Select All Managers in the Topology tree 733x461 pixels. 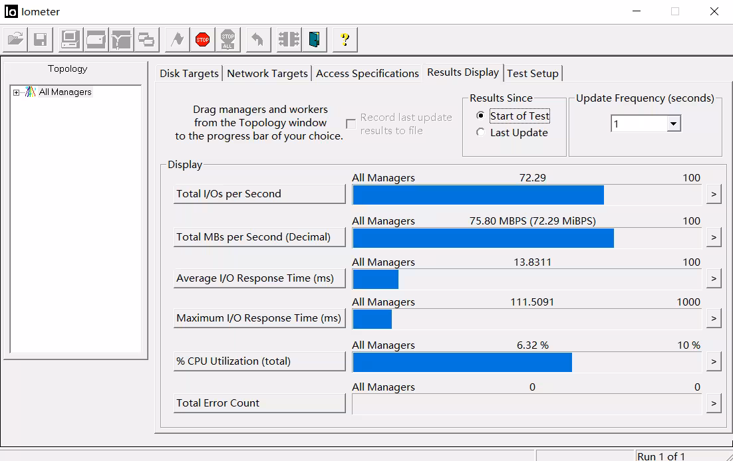pyautogui.click(x=65, y=92)
